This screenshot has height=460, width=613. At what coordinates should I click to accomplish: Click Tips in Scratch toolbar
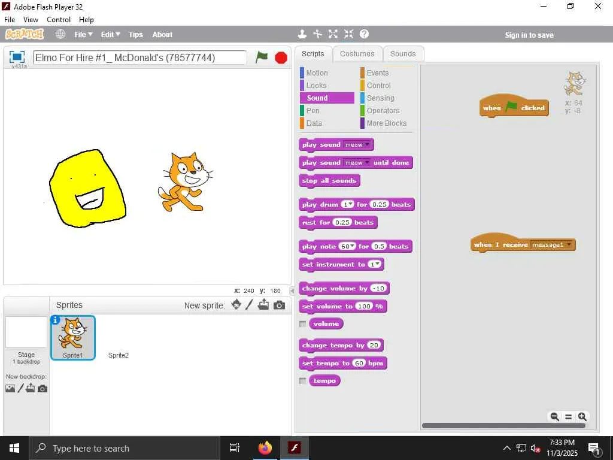point(136,34)
